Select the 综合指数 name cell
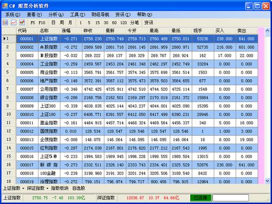This screenshot has width=272, height=204. [x=49, y=98]
